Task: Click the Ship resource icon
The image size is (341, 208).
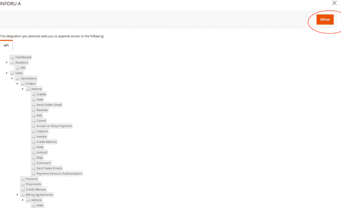Action: coord(34,157)
